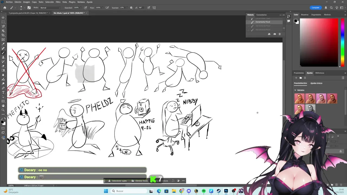Click the Compartir button

click(316, 8)
